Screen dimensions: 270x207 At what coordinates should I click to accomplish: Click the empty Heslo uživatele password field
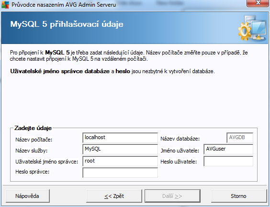click(x=228, y=161)
